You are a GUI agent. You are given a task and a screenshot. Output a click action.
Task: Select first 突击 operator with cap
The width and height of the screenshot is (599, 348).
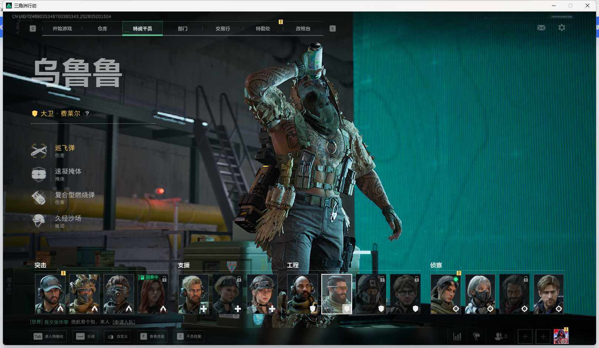(x=50, y=294)
